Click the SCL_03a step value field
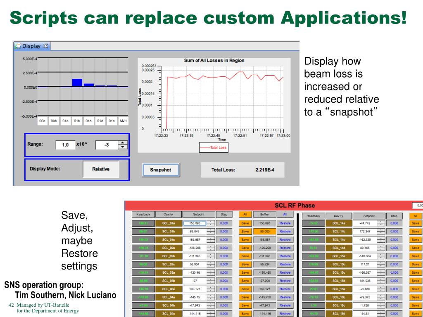This screenshot has width=423, height=317. tap(224, 273)
